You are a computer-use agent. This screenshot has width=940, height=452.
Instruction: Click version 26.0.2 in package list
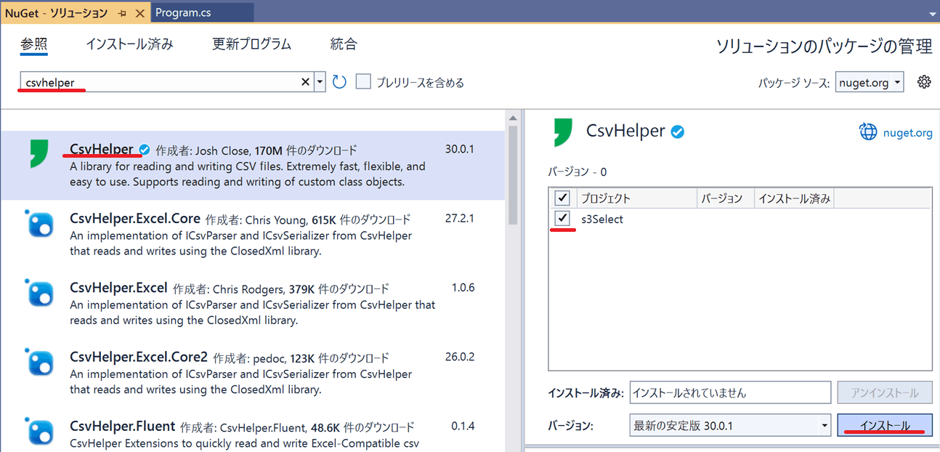click(459, 356)
